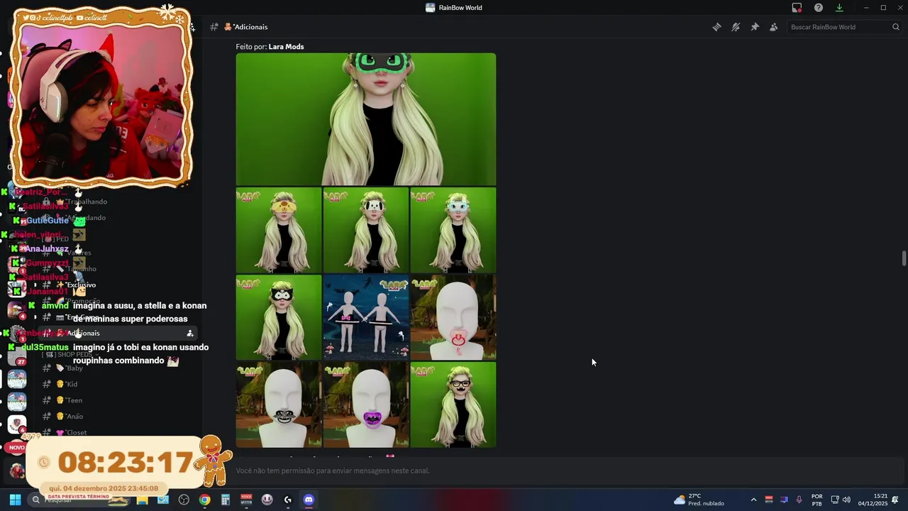Screen dimensions: 908x511
Task: Open the light blue mask thumbnail
Action: (x=453, y=230)
